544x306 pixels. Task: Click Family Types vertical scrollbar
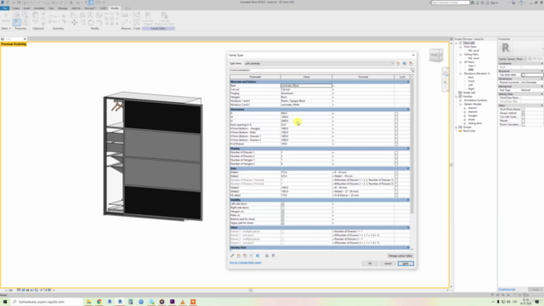coord(412,145)
